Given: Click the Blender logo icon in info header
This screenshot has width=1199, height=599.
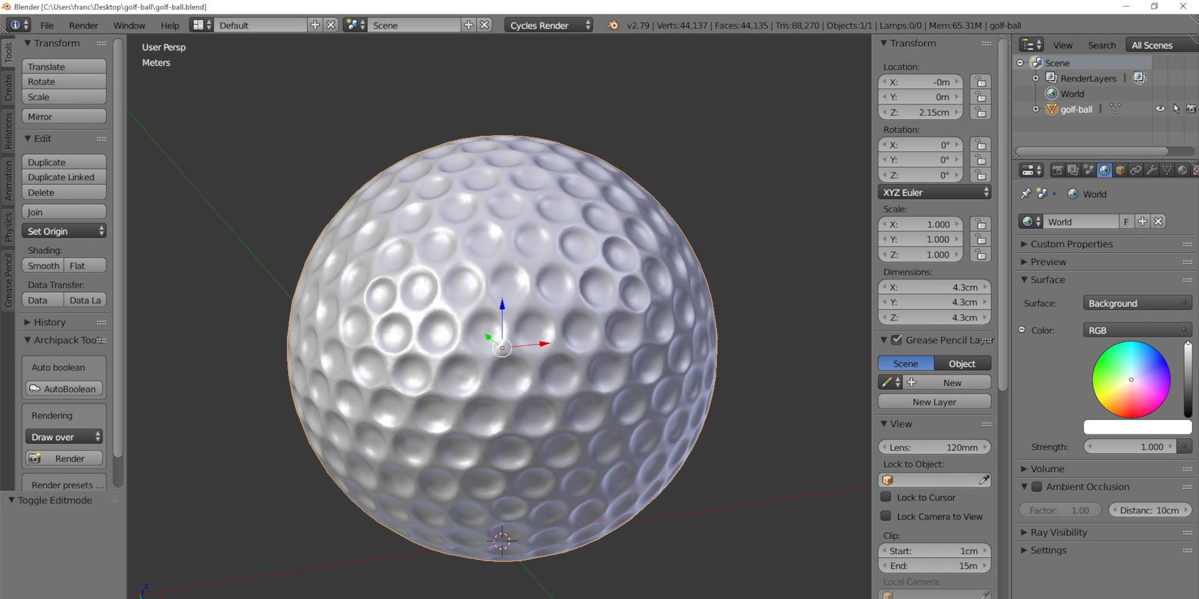Looking at the screenshot, I should tap(613, 25).
